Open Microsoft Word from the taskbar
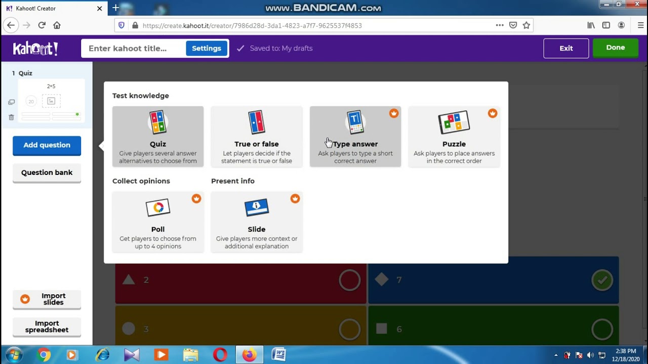 (x=278, y=355)
